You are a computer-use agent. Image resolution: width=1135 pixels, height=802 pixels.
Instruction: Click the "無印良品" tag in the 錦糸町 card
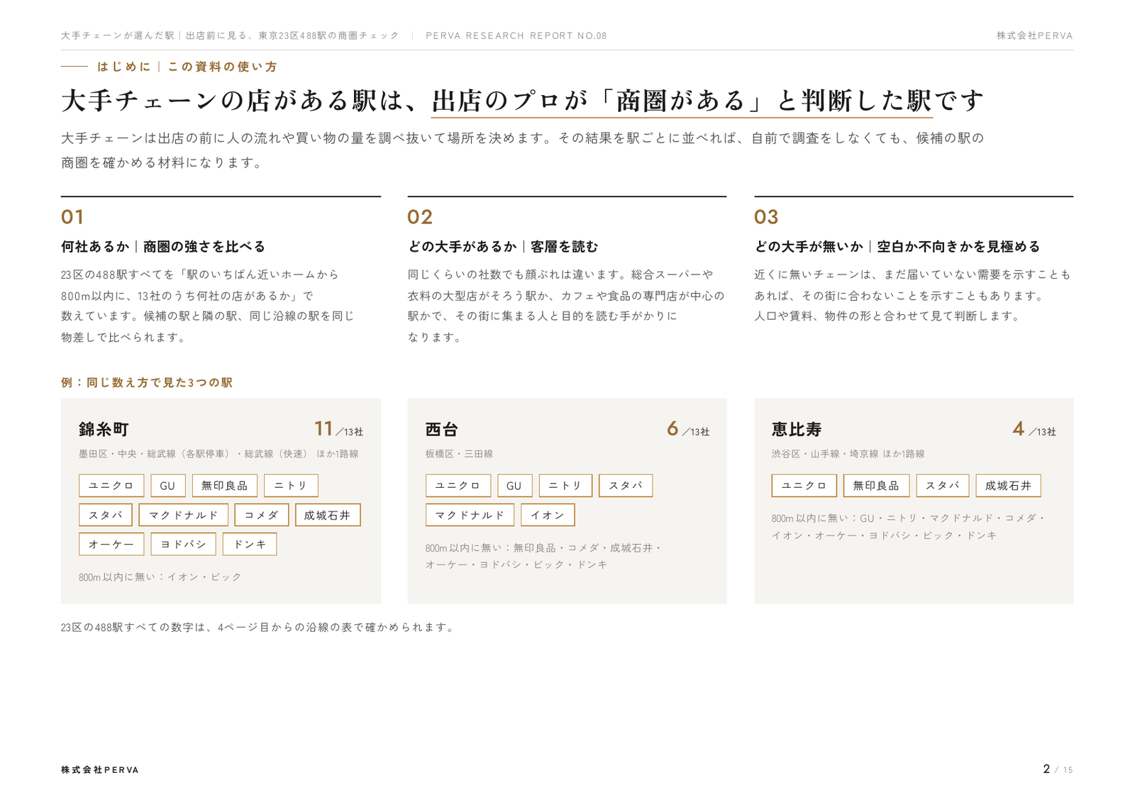pyautogui.click(x=225, y=486)
